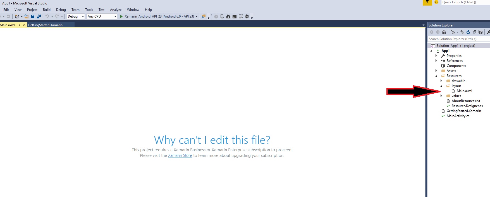Click the round Xamarin toolbar icon
490x197 pixels.
click(x=247, y=16)
